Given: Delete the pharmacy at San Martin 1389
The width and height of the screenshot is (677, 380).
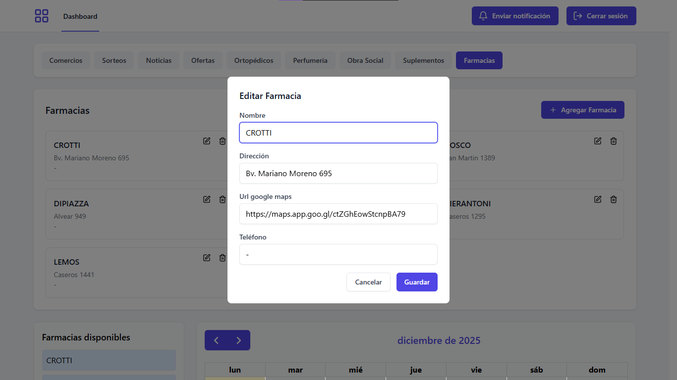Looking at the screenshot, I should (x=614, y=141).
